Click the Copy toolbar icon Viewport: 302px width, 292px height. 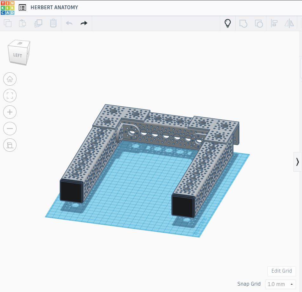8,23
